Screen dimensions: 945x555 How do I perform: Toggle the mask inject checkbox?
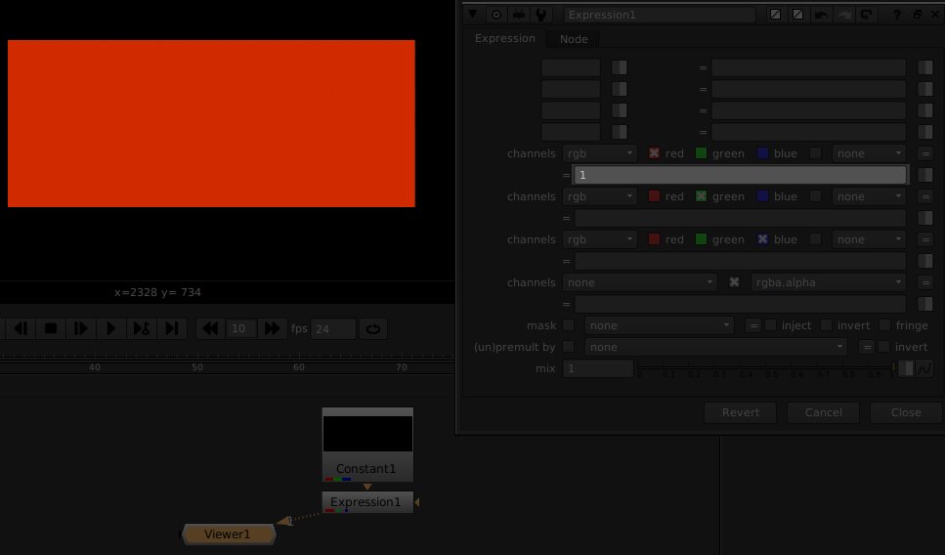tap(770, 325)
